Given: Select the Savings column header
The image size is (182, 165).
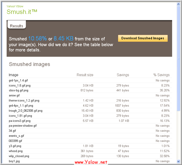Looking at the screenshot, I should [123, 75].
